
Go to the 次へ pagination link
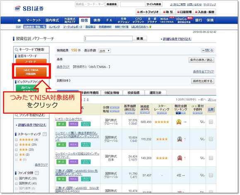(212, 100)
